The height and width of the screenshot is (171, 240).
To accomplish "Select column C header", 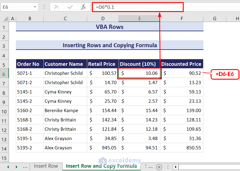I will click(x=65, y=19).
